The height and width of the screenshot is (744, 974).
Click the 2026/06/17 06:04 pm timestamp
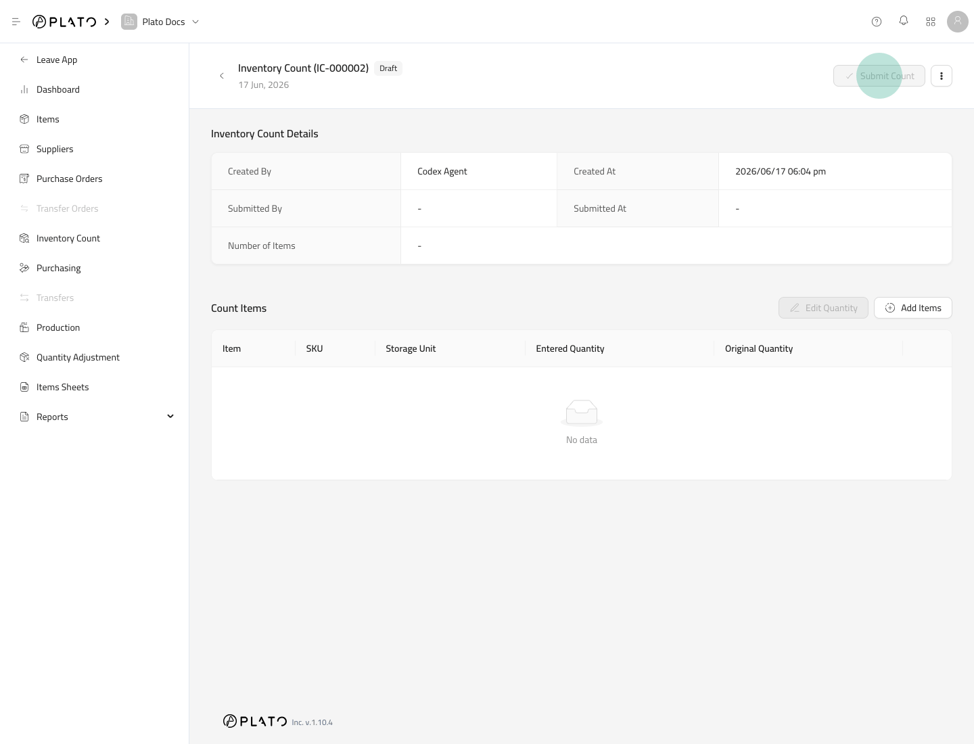(781, 171)
